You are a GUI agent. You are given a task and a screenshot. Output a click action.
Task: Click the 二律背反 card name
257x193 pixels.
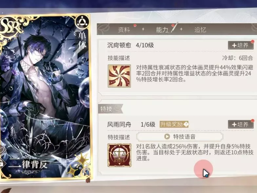(x=28, y=165)
